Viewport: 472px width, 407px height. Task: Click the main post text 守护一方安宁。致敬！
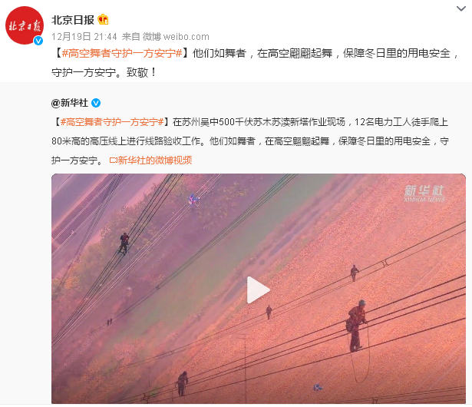click(x=104, y=73)
